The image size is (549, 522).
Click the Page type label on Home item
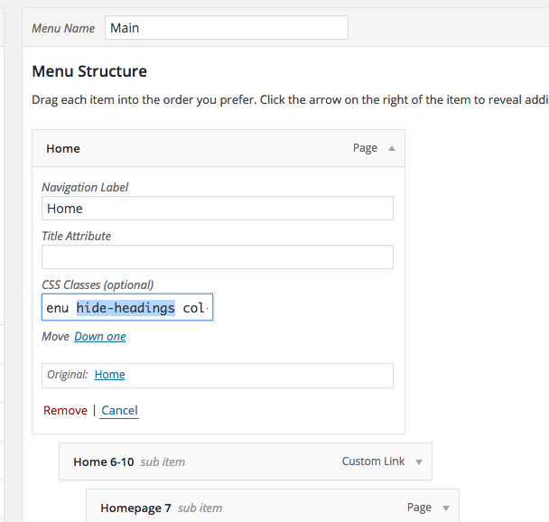coord(365,148)
